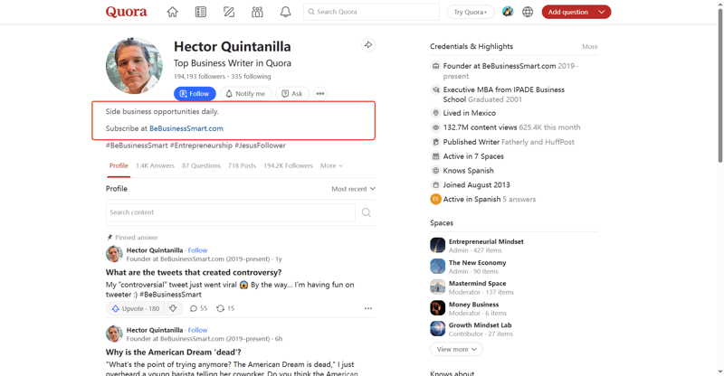The image size is (724, 376).
Task: Select the Profile tab
Action: pos(119,165)
